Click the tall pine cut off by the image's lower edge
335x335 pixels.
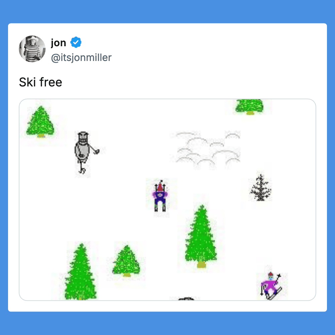[80, 272]
